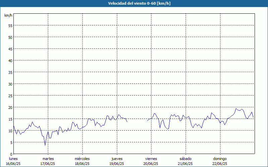Pick the "jueves" day label
The image size is (268, 167).
[117, 159]
